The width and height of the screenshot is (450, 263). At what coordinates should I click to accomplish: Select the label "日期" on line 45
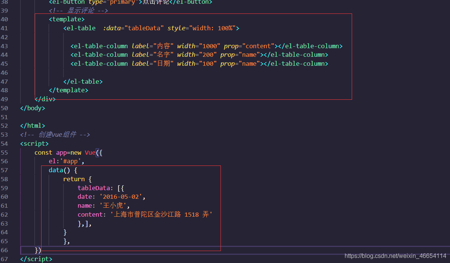(x=164, y=64)
